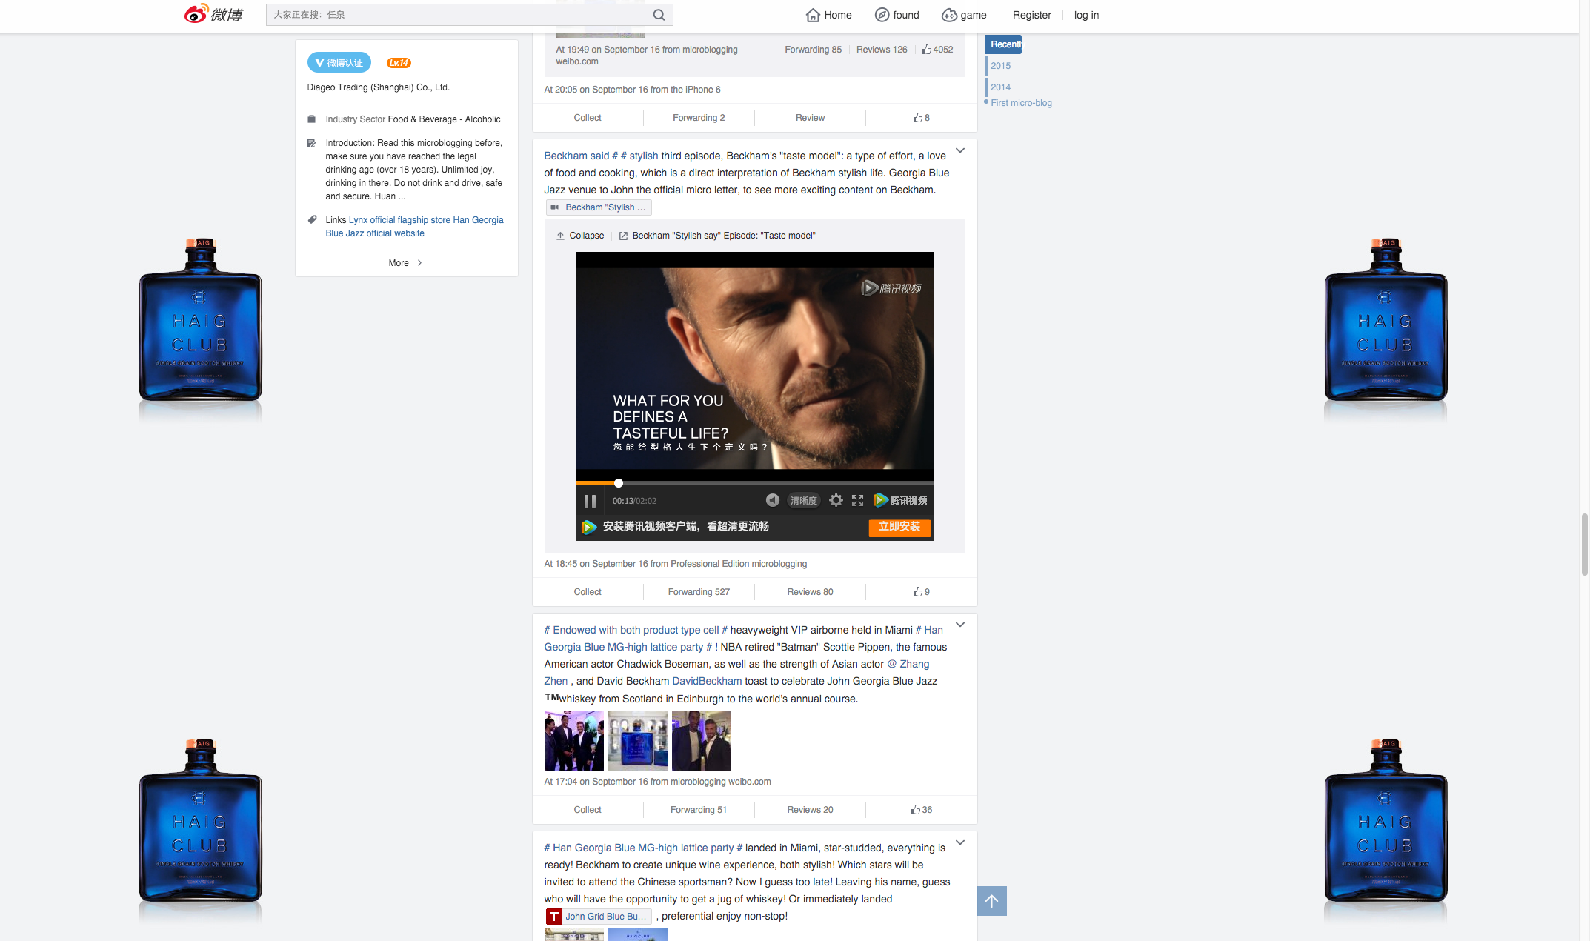Click Forwarding 2 on iPhone 6 post
This screenshot has width=1590, height=941.
coord(699,118)
